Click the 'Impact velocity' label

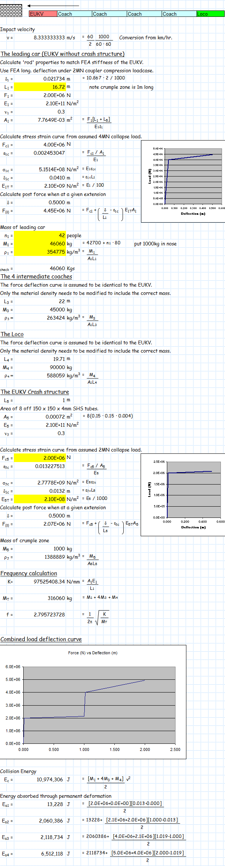coord(18,29)
